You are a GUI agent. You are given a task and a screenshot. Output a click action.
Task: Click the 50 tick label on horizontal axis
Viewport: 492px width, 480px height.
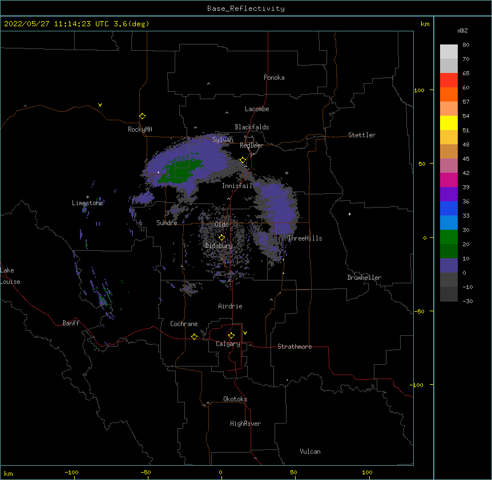pyautogui.click(x=293, y=472)
